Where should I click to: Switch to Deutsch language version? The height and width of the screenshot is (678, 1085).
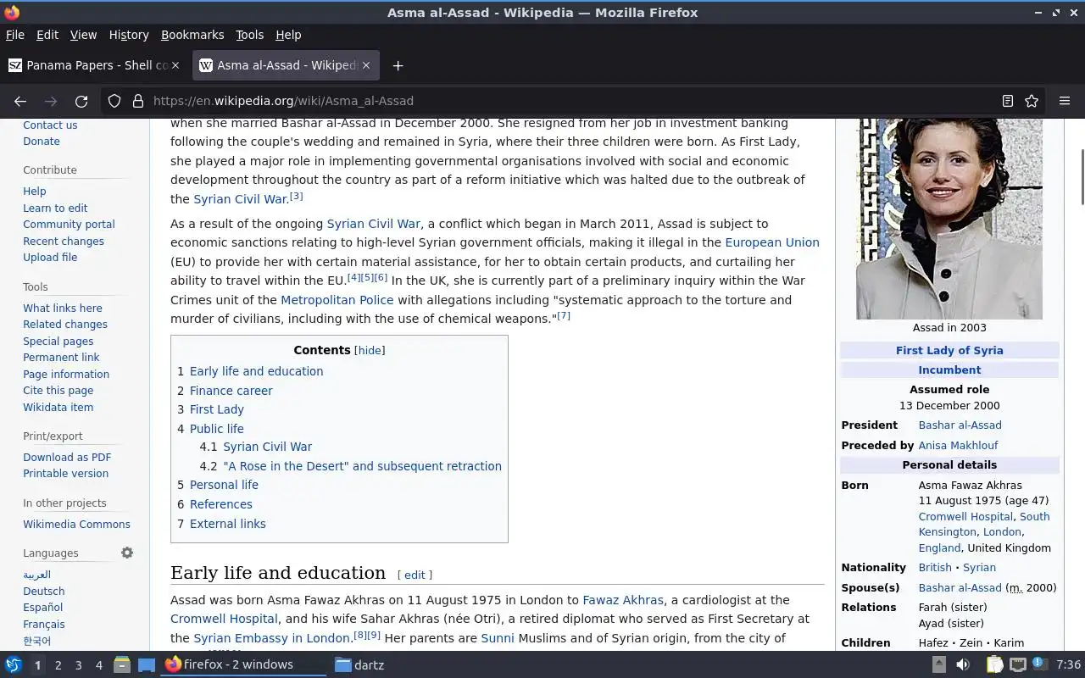point(44,592)
